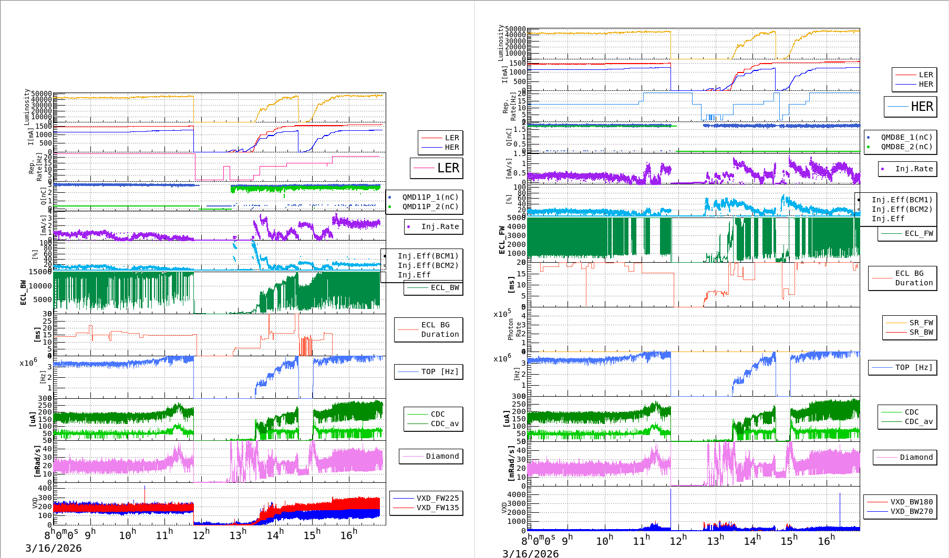Click the VXD_BW270 legend entry
This screenshot has width=949, height=558.
click(x=911, y=511)
